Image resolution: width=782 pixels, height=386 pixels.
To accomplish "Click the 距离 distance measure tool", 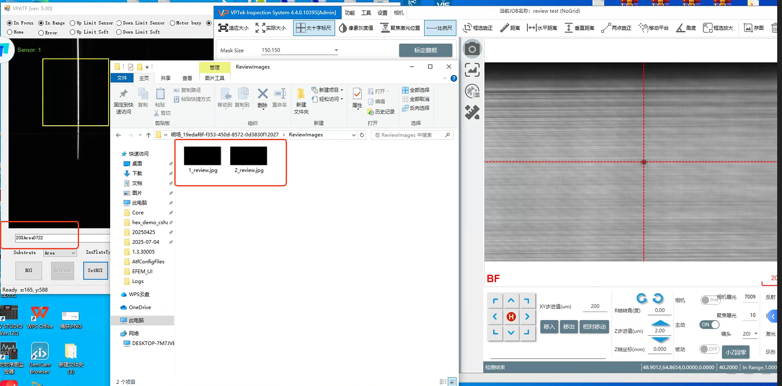I will point(509,28).
